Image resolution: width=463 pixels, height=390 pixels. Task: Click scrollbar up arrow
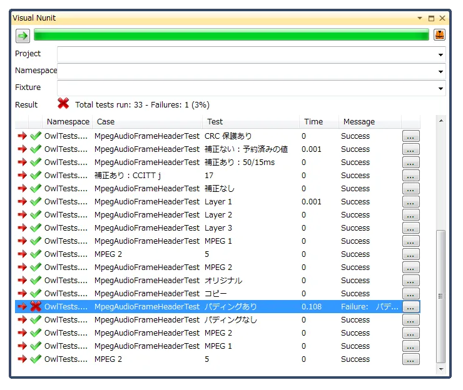click(x=441, y=121)
